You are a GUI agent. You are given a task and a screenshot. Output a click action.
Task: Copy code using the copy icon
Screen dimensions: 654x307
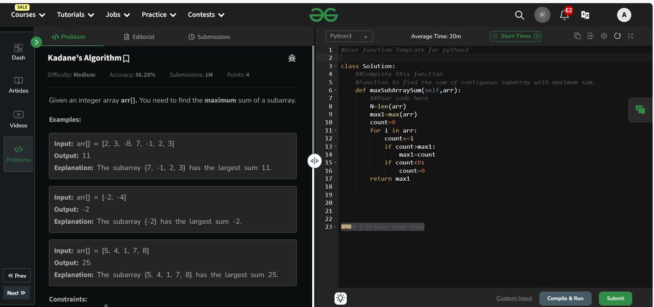pyautogui.click(x=577, y=36)
